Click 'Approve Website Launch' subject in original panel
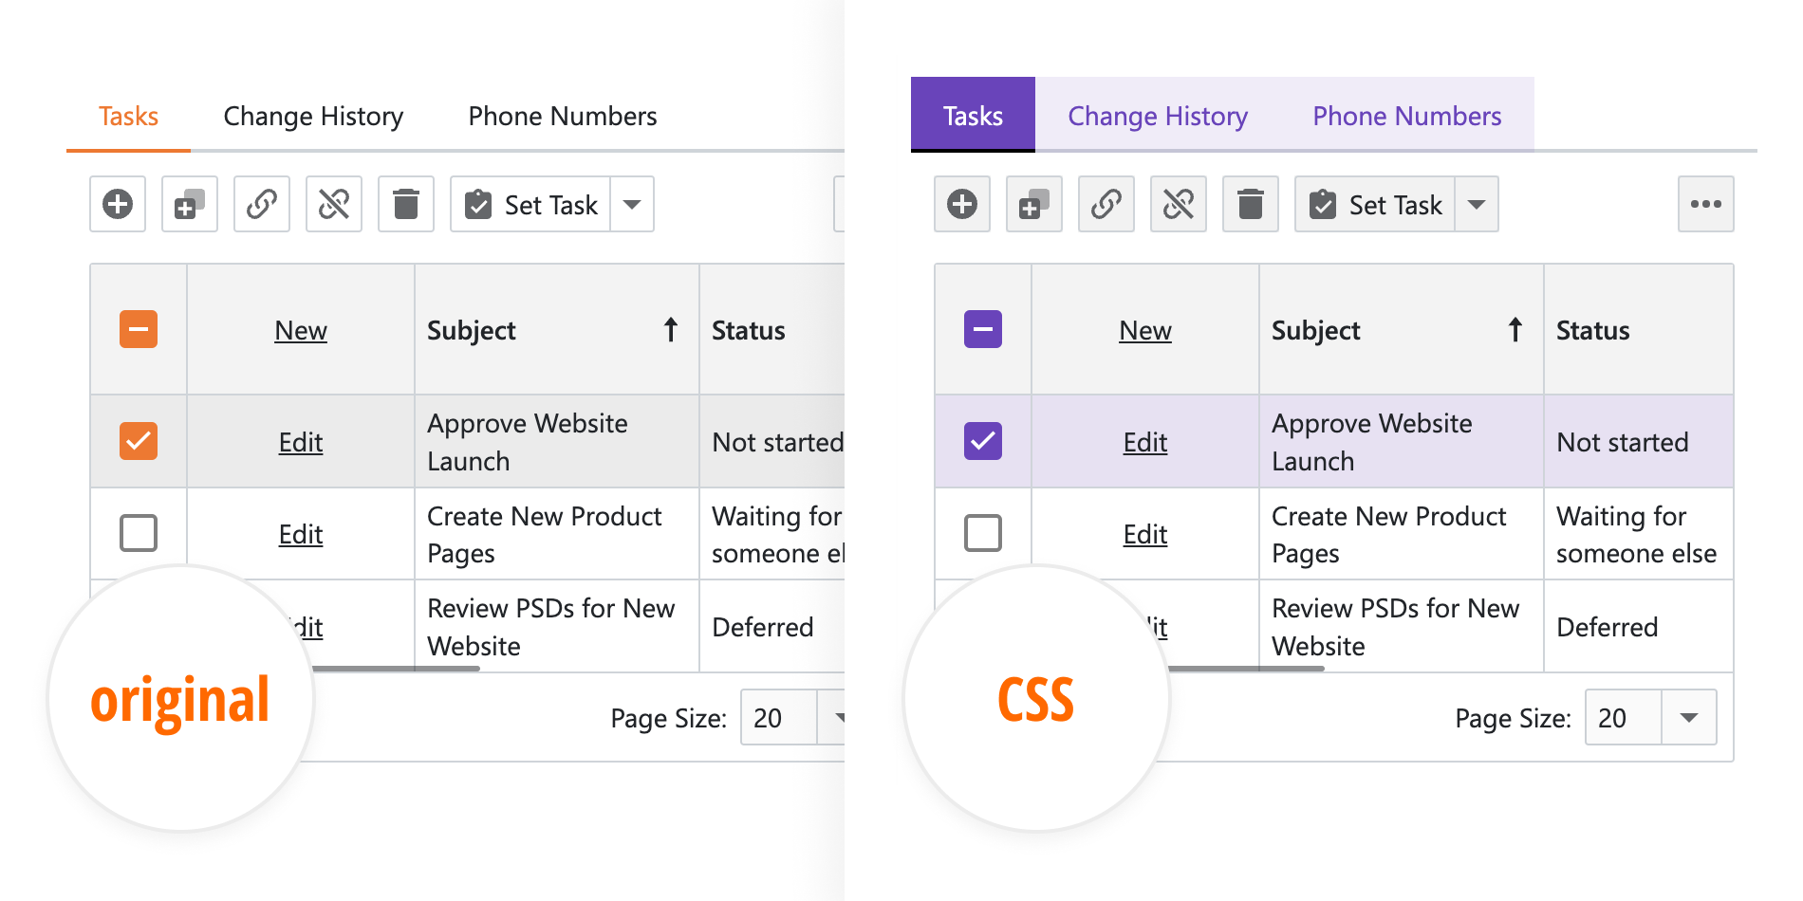1803x901 pixels. (x=528, y=442)
